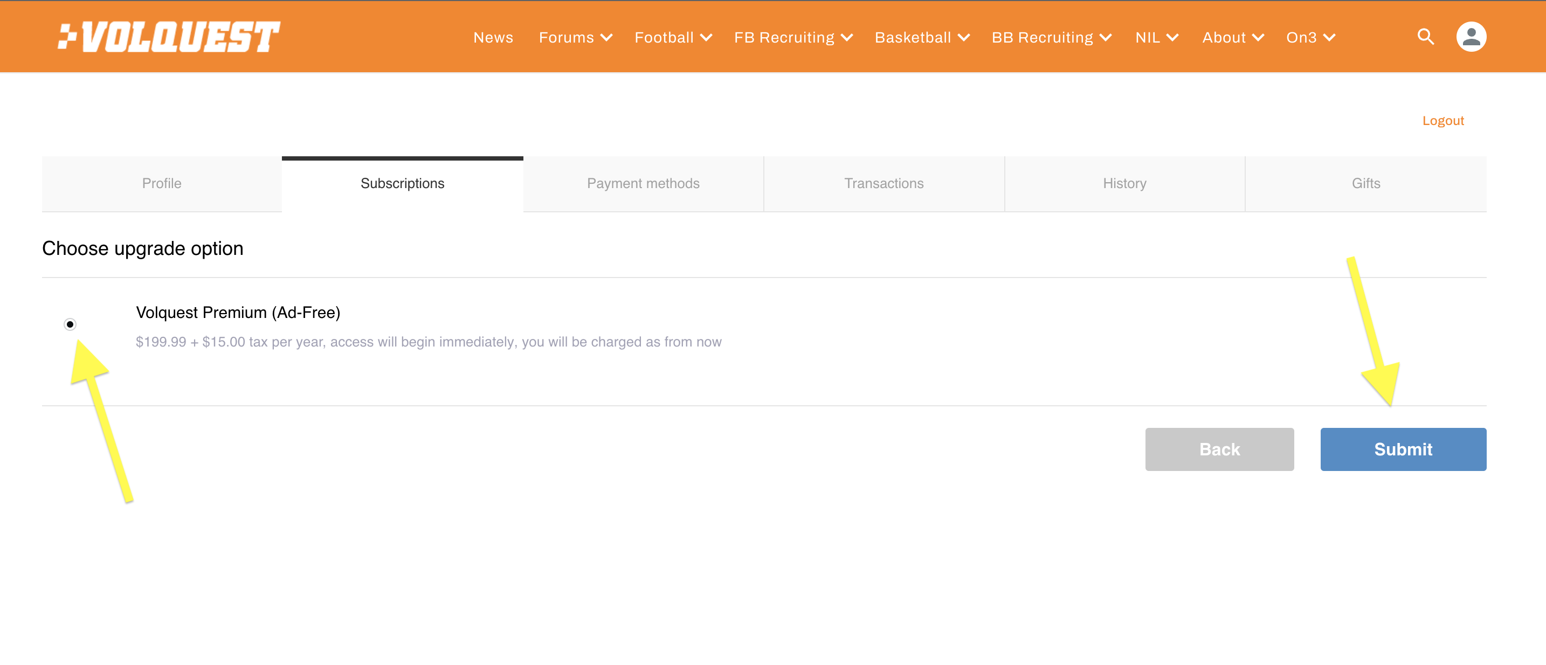Expand the About dropdown menu
The width and height of the screenshot is (1546, 665).
pyautogui.click(x=1233, y=37)
